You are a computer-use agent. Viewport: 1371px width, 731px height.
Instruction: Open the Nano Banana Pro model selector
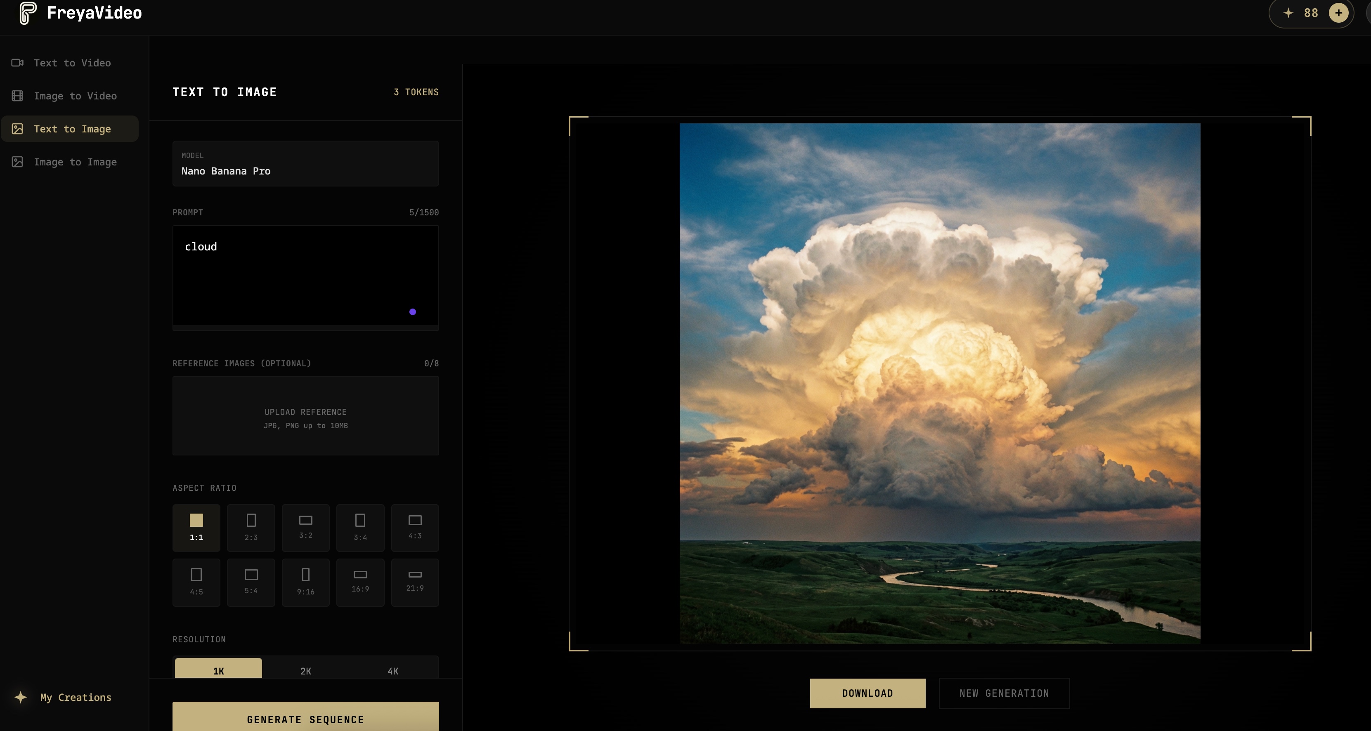click(305, 163)
